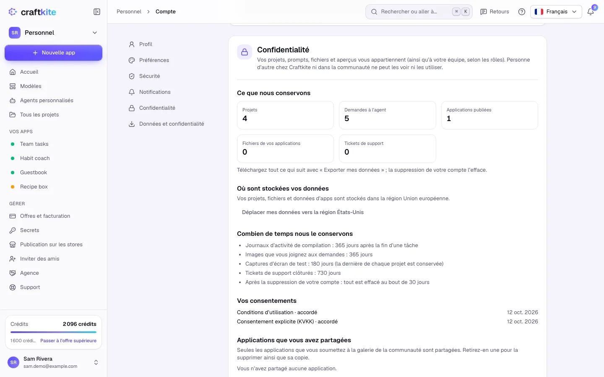Click the Sécurité shield icon
Viewport: 604px width, 377px height.
tap(132, 76)
